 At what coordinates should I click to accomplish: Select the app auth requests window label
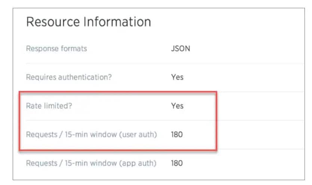[x=91, y=163]
